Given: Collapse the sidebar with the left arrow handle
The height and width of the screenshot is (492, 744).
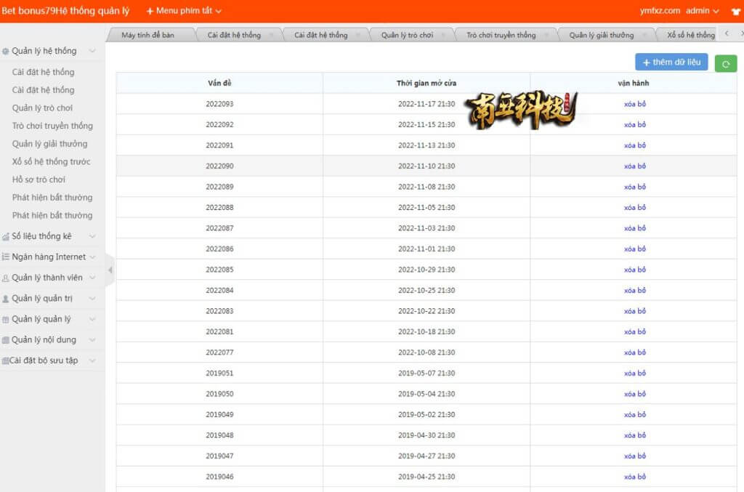Looking at the screenshot, I should [x=110, y=270].
